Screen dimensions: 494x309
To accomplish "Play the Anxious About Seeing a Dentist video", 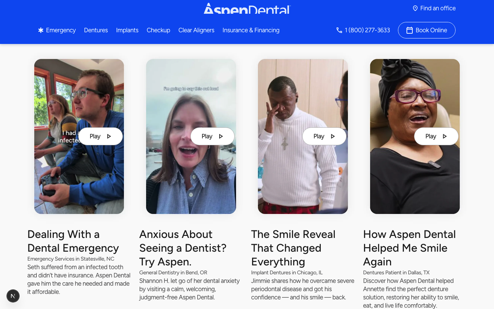I will [x=212, y=136].
